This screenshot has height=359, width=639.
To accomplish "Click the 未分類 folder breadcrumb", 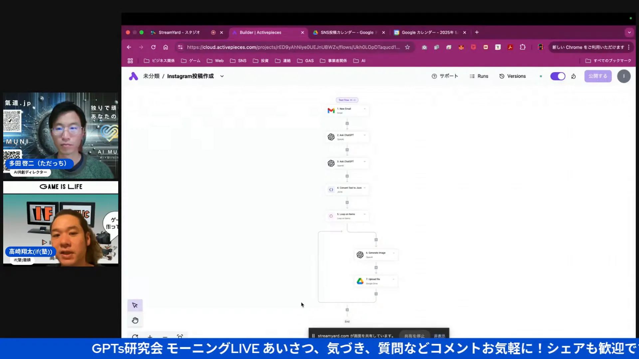I will [151, 76].
